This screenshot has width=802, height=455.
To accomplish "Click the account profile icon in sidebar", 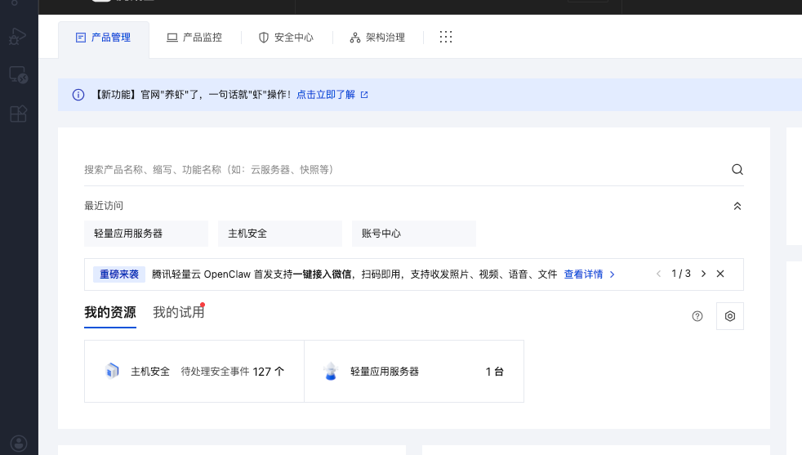I will (18, 444).
